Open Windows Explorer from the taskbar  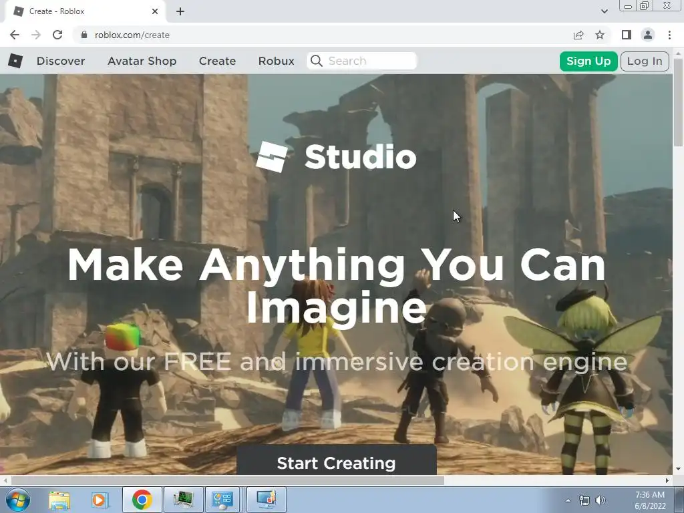tap(59, 500)
